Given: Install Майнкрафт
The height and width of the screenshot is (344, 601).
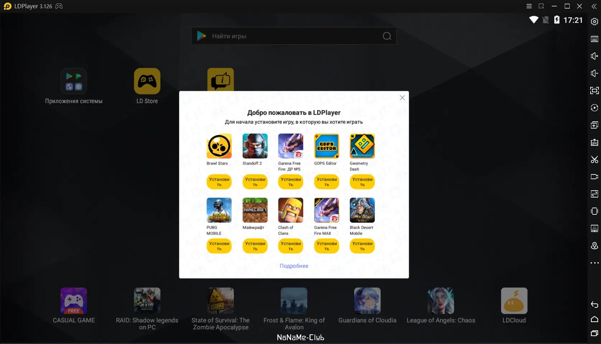Looking at the screenshot, I should pyautogui.click(x=255, y=246).
